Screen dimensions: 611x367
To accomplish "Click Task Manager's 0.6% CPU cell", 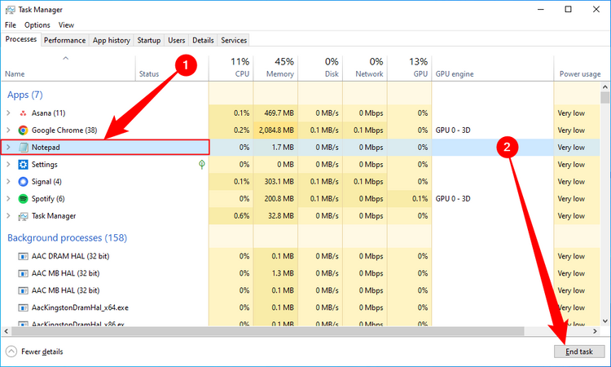I will click(x=231, y=216).
